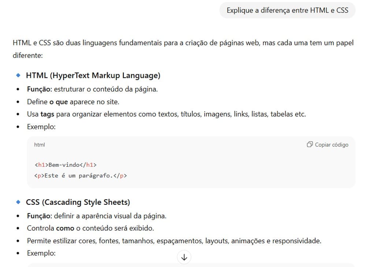
Task: Click blue diamond beside CSS heading
Action: pyautogui.click(x=18, y=202)
